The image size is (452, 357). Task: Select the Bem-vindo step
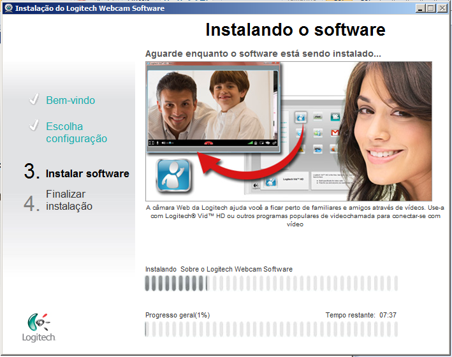pos(70,101)
